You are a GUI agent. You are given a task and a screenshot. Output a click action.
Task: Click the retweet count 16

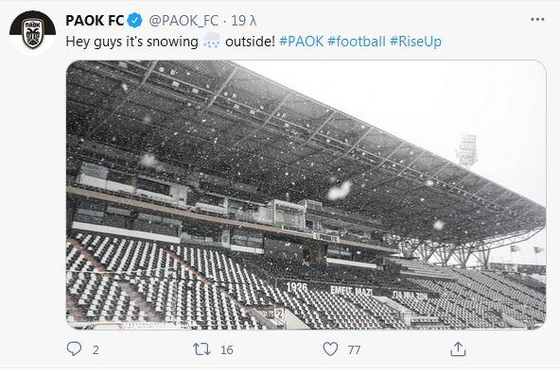[x=227, y=349]
